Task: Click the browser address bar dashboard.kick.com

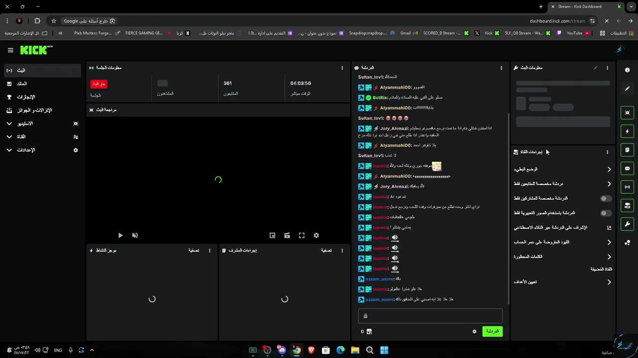Action: (x=557, y=21)
